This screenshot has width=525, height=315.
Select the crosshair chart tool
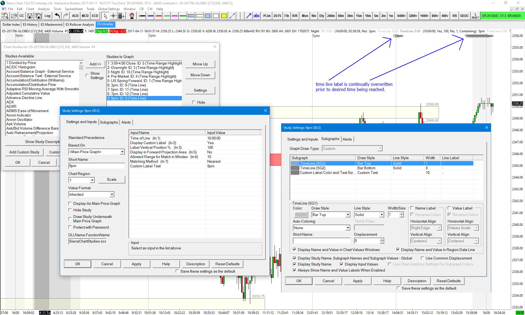pyautogui.click(x=113, y=16)
